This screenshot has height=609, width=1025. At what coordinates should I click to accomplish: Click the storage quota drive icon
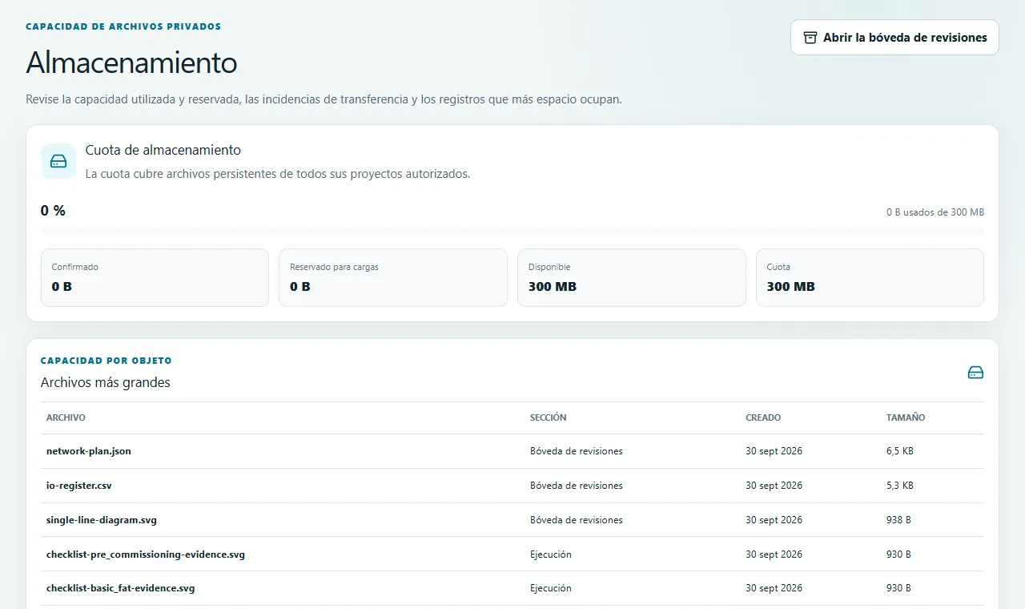click(58, 161)
